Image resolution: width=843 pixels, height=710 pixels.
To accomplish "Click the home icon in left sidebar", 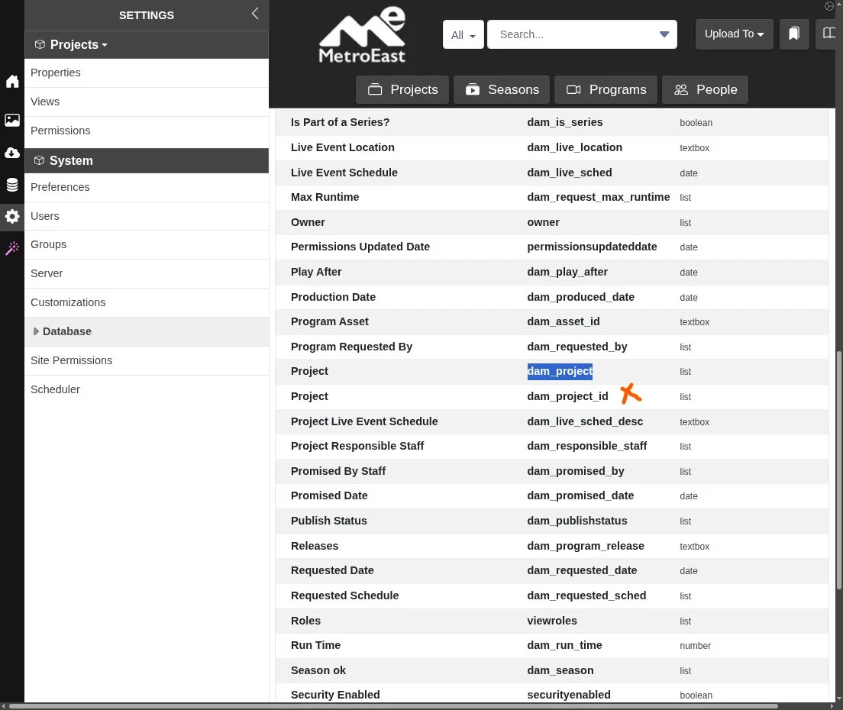I will point(12,81).
